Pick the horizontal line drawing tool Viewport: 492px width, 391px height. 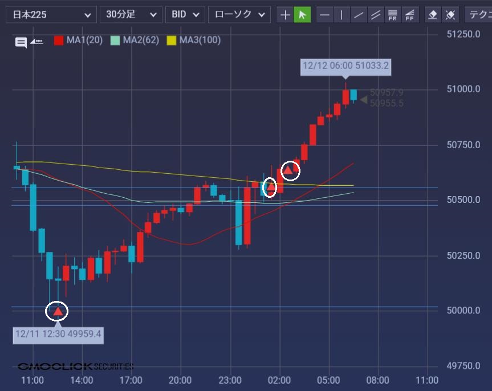point(324,15)
